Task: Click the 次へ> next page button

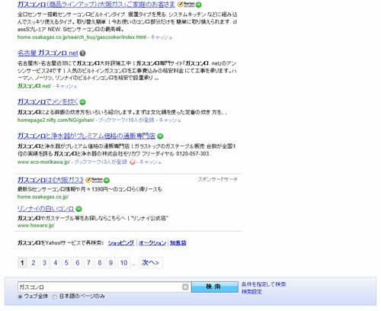Action: [151, 263]
